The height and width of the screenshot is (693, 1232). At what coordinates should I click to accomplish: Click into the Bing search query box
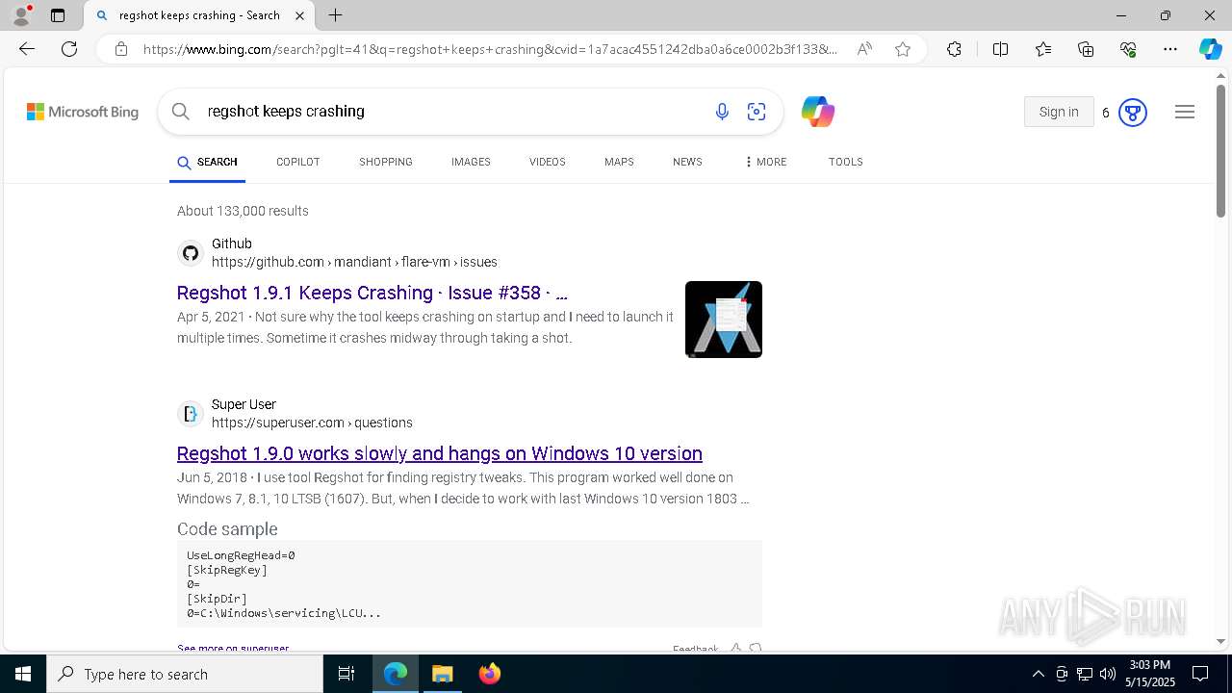coord(452,112)
